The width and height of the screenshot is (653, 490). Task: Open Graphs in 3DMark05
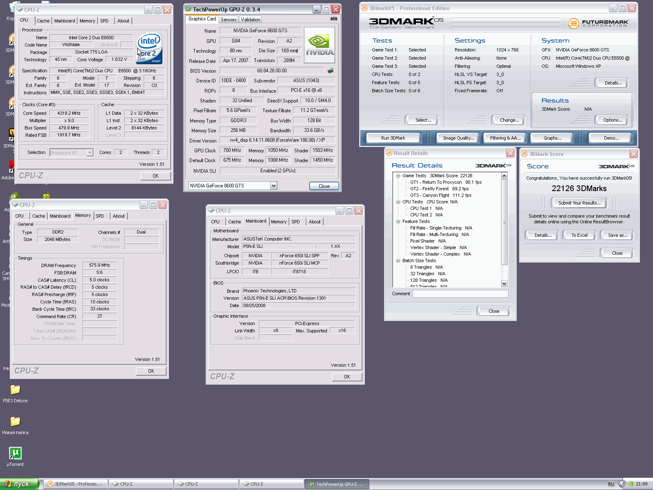tap(552, 138)
